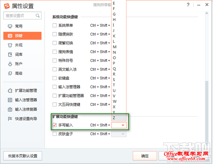Viewport: 213px width, 164px height.
Task: Click the scrollbar up arrow
Action: point(207,13)
